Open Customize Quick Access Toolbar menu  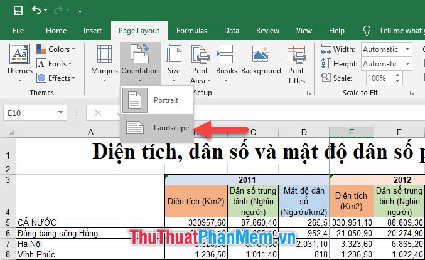point(80,11)
